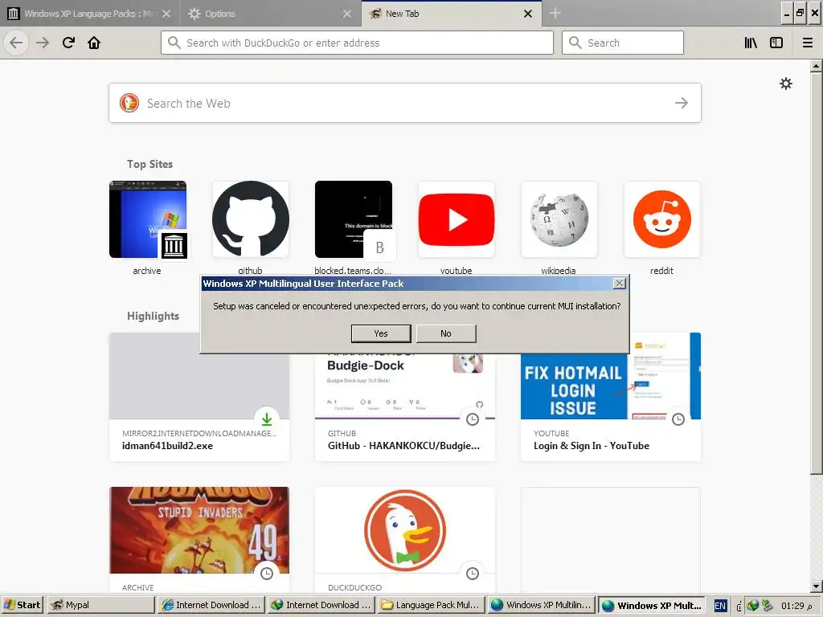Close the Windows XP Language Packs tab
823x617 pixels.
(166, 14)
